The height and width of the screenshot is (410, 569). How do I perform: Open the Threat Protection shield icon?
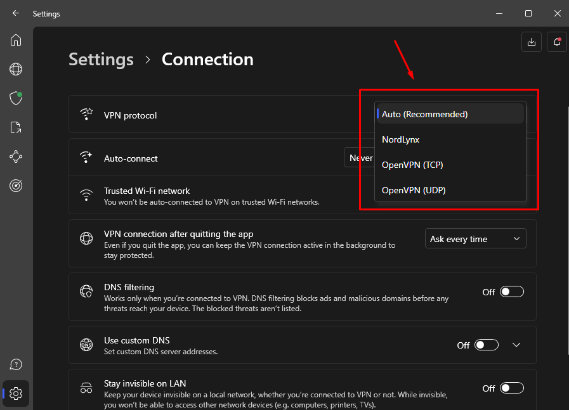(x=16, y=98)
